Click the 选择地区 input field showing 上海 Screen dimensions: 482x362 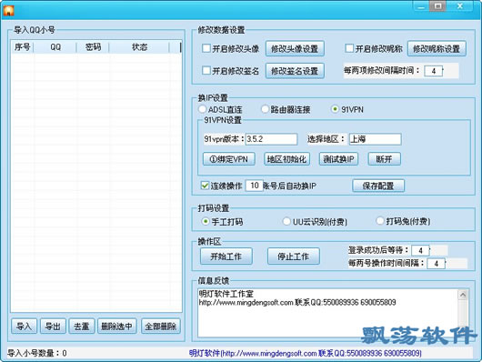[x=375, y=139]
